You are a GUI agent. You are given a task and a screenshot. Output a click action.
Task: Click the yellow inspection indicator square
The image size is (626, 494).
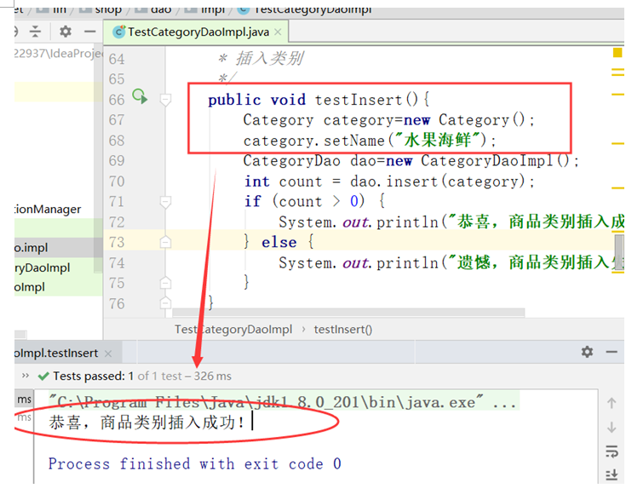(x=617, y=52)
